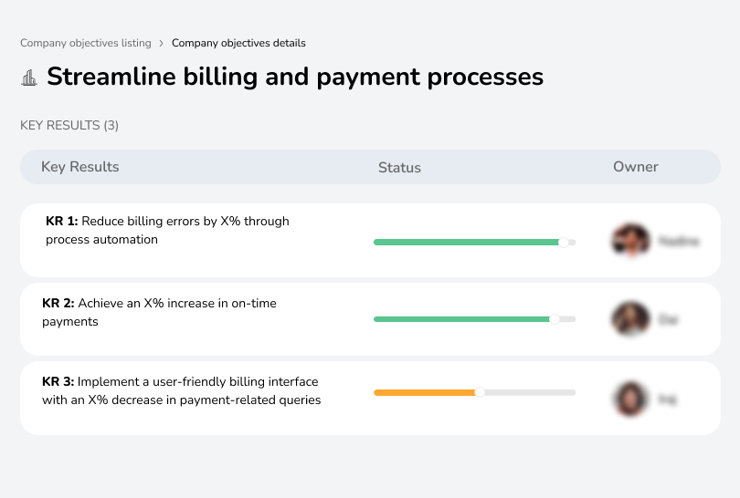Image resolution: width=740 pixels, height=498 pixels.
Task: Open the KR 3 owner avatar
Action: click(630, 399)
